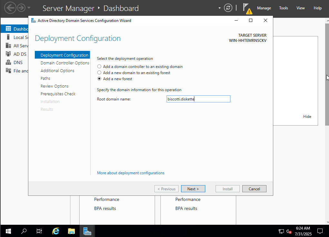Open File Explorer from the taskbar
The image size is (329, 237).
pyautogui.click(x=72, y=231)
